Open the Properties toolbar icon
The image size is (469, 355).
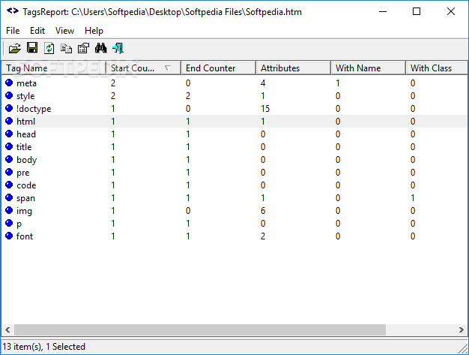point(83,48)
